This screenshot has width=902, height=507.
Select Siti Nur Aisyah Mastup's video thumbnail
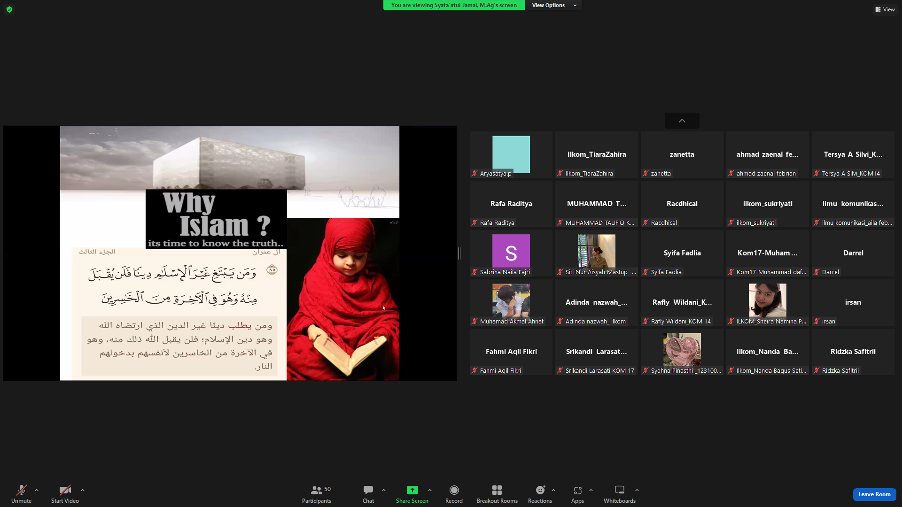(x=597, y=251)
